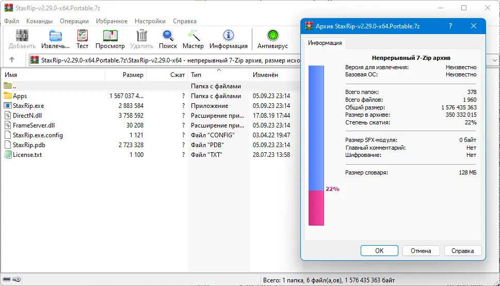Click the WinRAR icon in main title bar
This screenshot has height=286, width=500.
[x=9, y=8]
